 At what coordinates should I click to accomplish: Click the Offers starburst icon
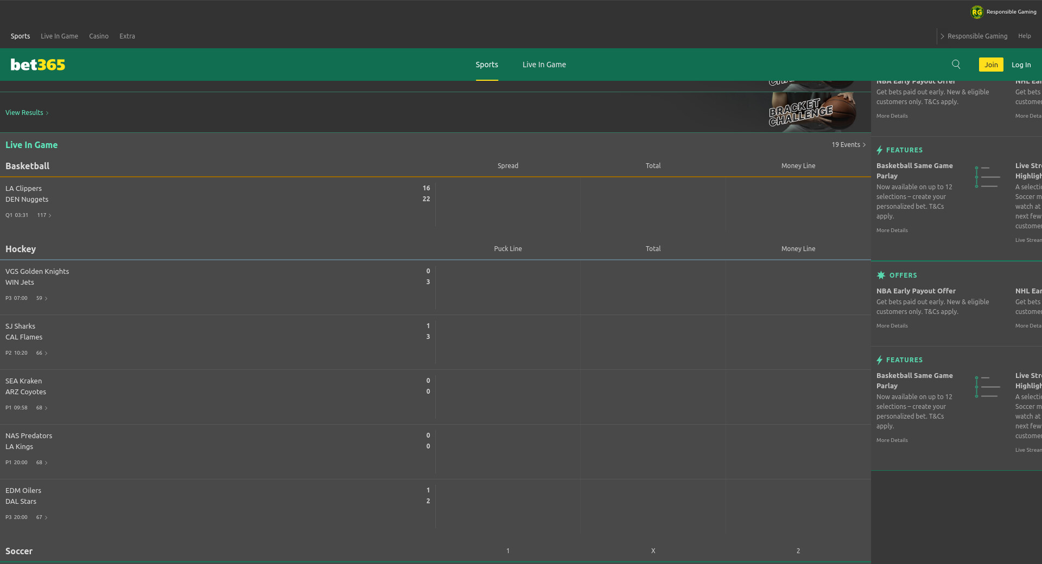(x=881, y=275)
